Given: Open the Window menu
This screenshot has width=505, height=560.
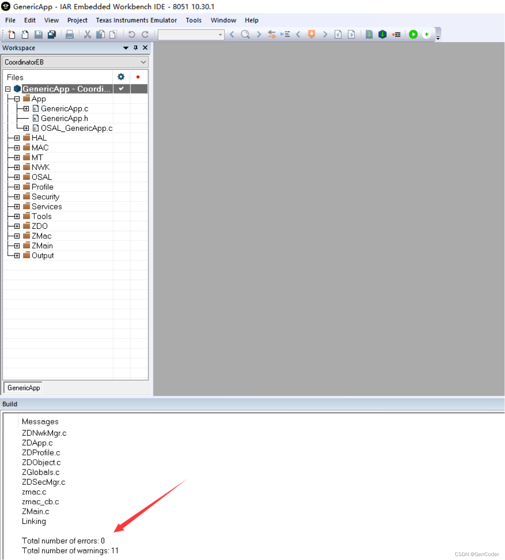Looking at the screenshot, I should tap(224, 20).
